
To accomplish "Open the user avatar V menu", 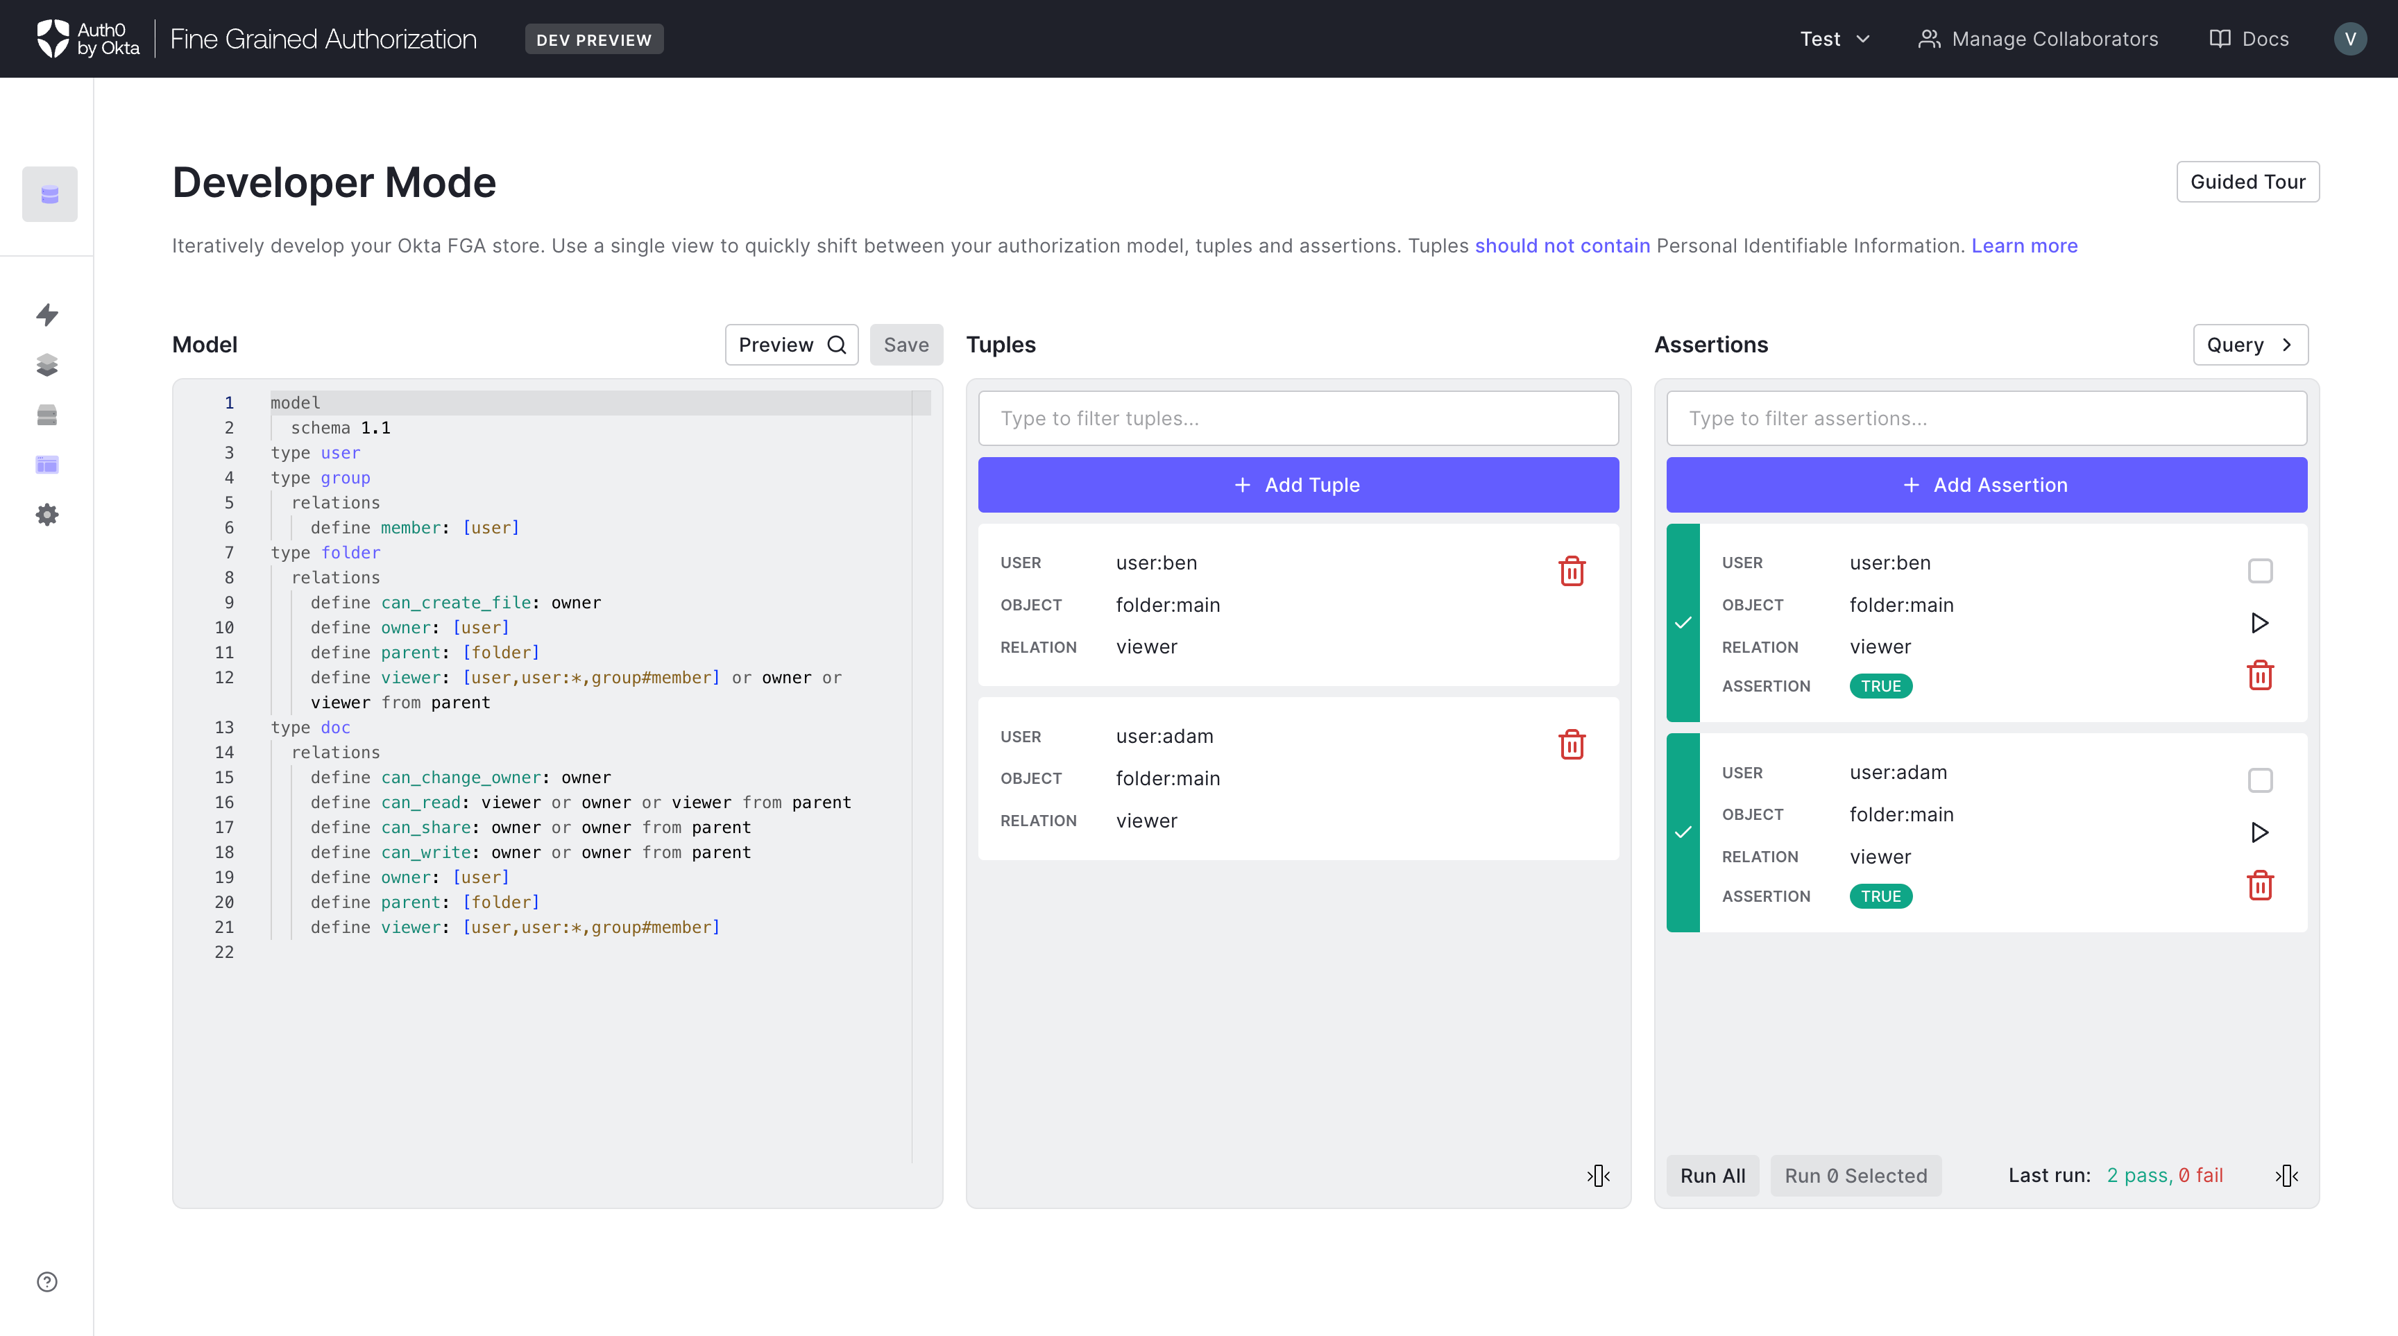I will [x=2349, y=39].
